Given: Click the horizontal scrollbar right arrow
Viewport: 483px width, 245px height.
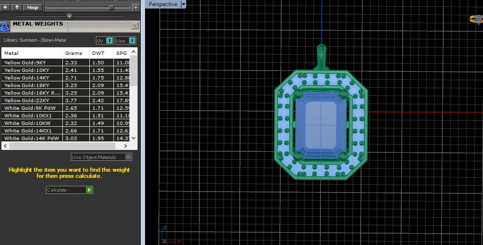Looking at the screenshot, I should coord(125,146).
